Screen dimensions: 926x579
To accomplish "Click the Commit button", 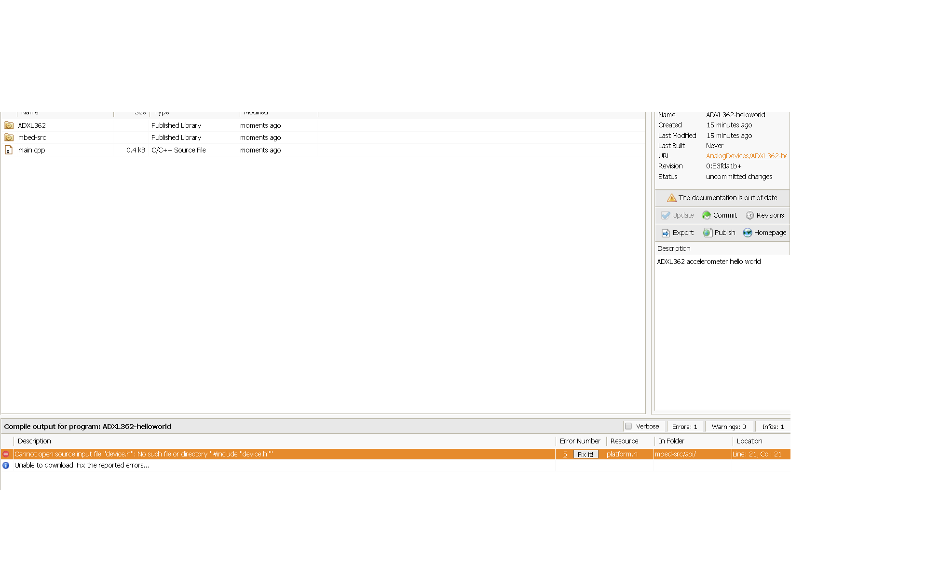I will click(x=720, y=215).
